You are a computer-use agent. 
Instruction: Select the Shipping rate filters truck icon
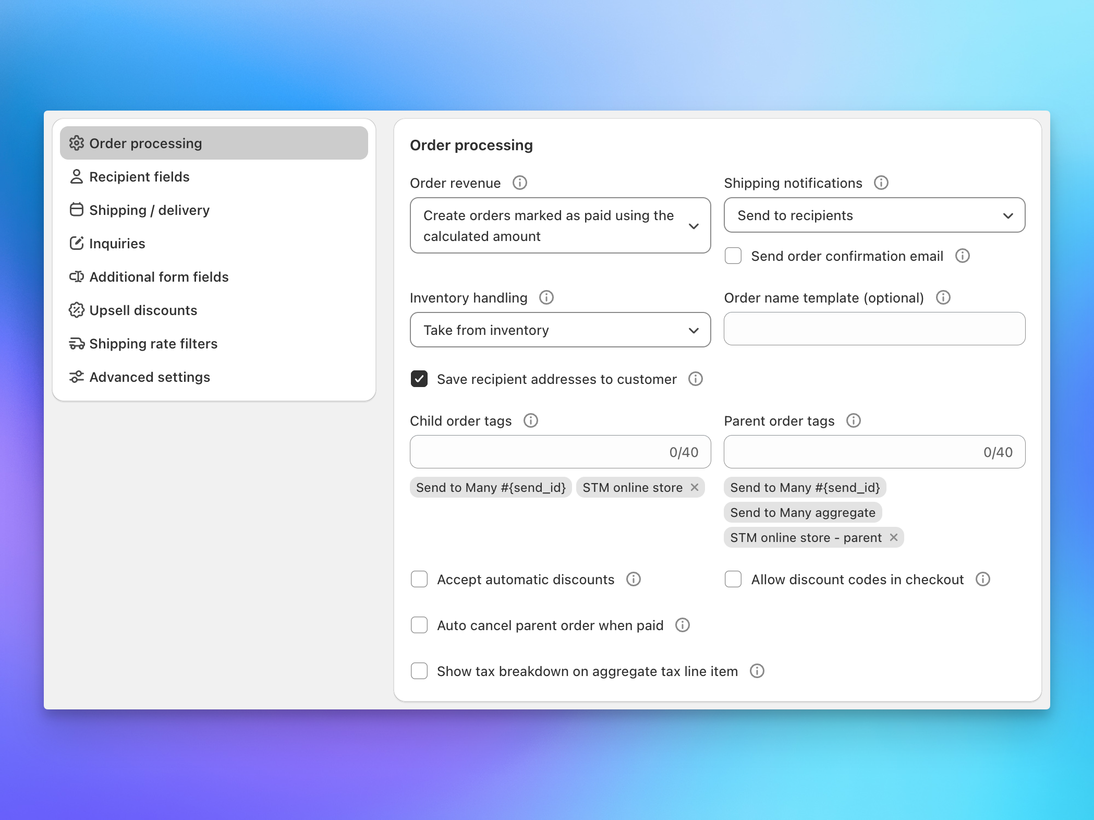(76, 343)
